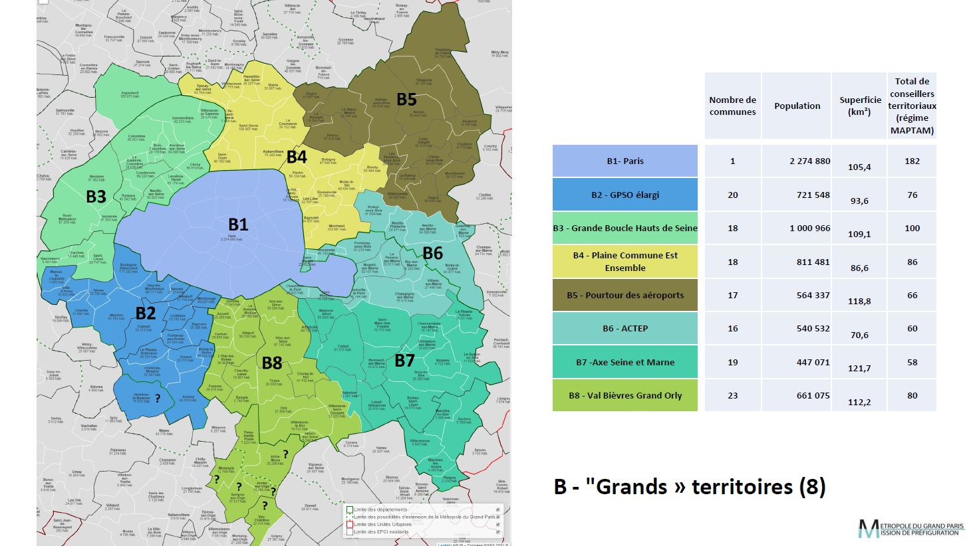Select the B2 - GPSO élargi row label

pos(625,195)
